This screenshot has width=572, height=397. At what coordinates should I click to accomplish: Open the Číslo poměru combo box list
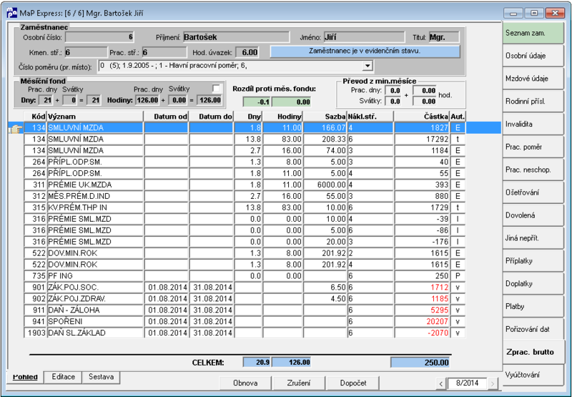click(235, 66)
